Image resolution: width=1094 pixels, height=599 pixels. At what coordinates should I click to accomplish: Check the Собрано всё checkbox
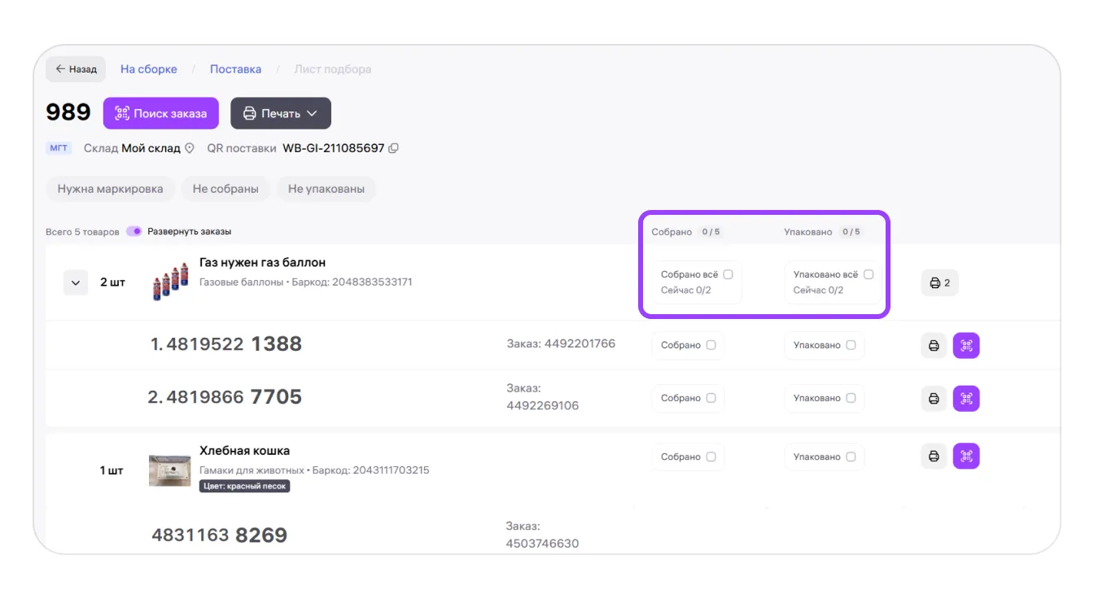pos(729,274)
